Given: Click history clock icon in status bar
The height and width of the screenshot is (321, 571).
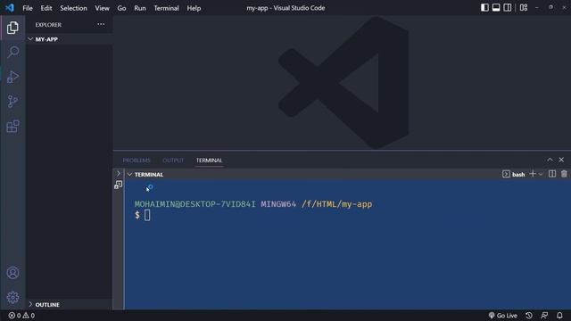Looking at the screenshot, I should [x=529, y=315].
